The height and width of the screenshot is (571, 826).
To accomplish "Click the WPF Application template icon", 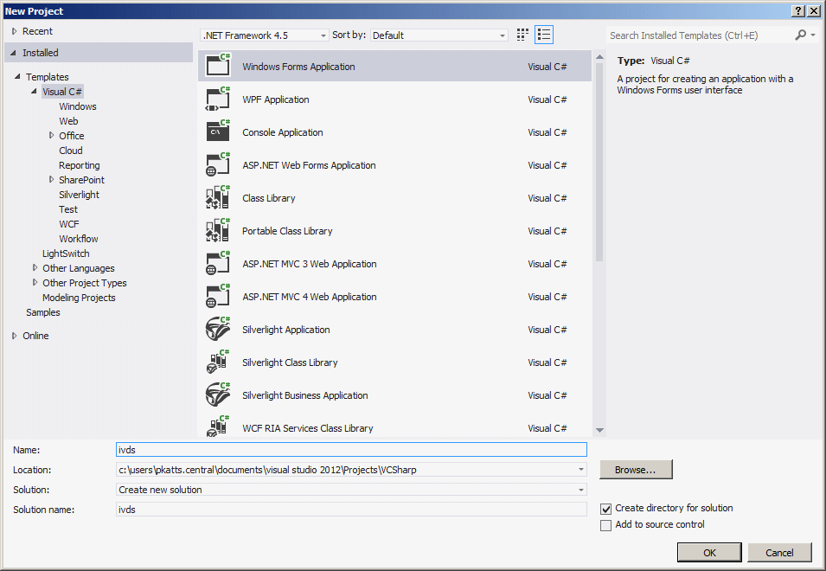I will (x=218, y=99).
